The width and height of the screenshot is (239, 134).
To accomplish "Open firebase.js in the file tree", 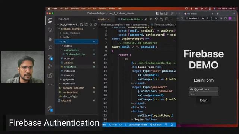I will pyautogui.click(x=70, y=67).
